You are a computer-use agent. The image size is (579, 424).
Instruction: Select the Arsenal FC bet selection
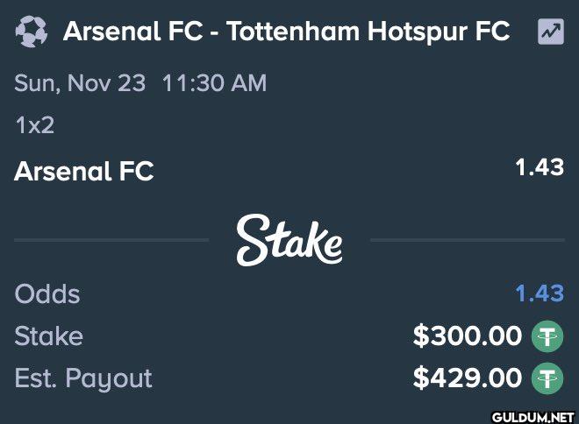pos(84,171)
